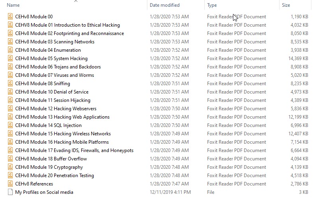This screenshot has width=321, height=201.
Task: Click the CEHv8 References PDF icon
Action: [x=10, y=183]
